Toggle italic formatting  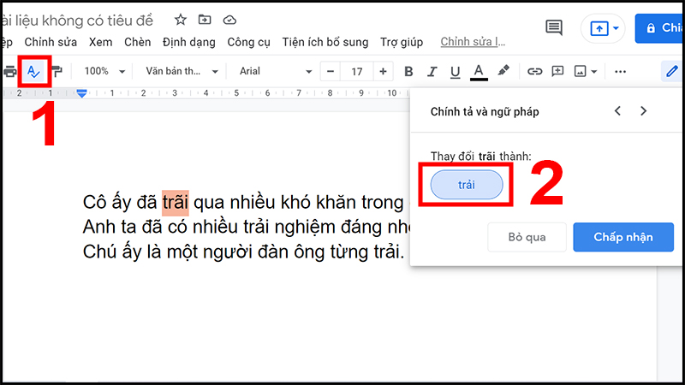tap(432, 71)
